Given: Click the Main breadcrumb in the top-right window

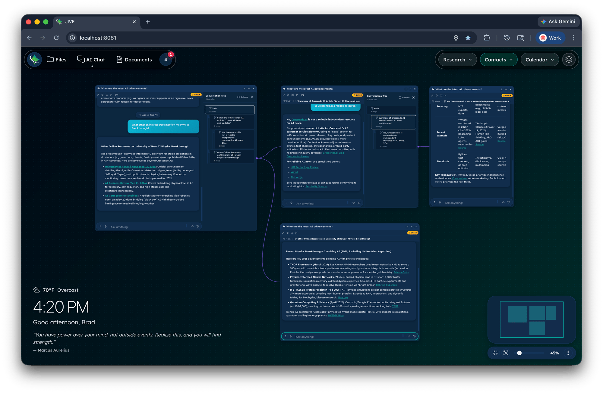Looking at the screenshot, I should (x=436, y=101).
